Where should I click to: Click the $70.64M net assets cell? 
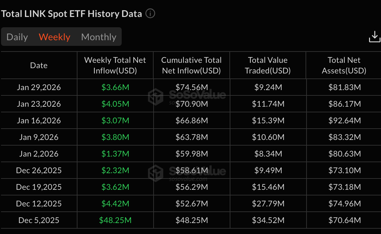344,220
